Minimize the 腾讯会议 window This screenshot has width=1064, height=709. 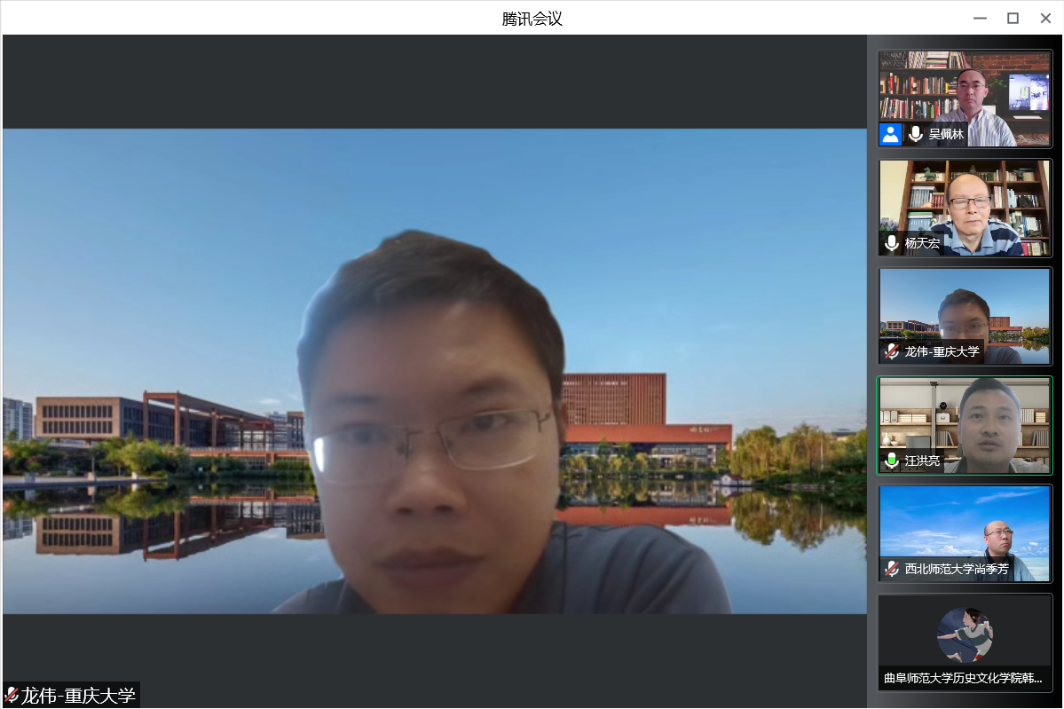pyautogui.click(x=980, y=19)
